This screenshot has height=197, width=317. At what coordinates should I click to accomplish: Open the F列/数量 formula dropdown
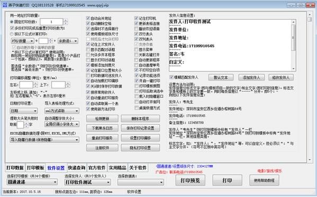22,41
